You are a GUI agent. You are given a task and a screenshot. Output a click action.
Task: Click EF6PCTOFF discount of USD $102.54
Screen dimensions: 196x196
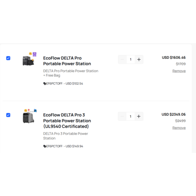[x=64, y=84]
